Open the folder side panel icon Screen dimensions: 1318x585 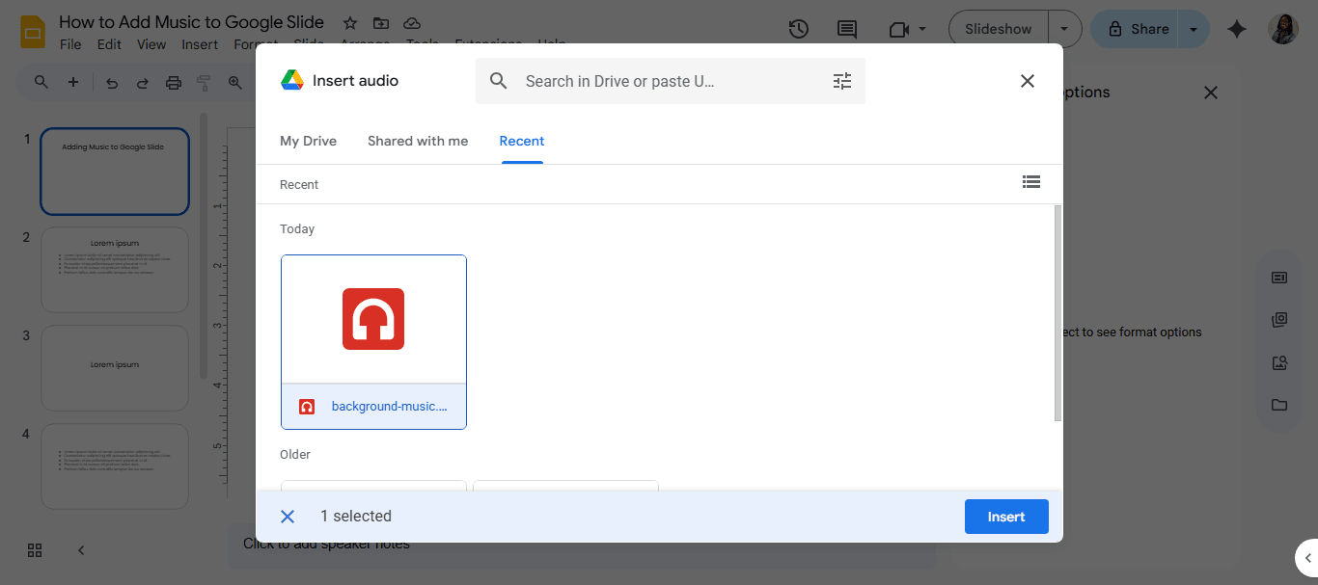pos(1279,405)
